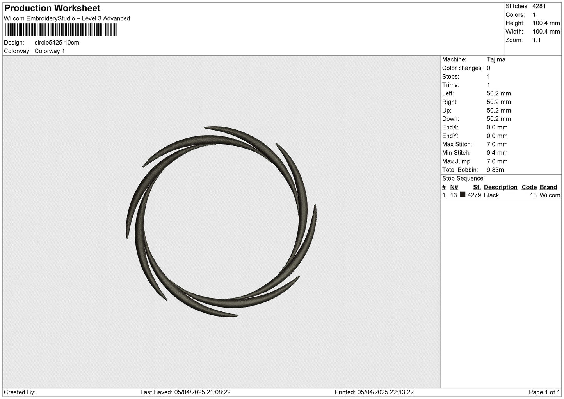The height and width of the screenshot is (399, 564).
Task: Click the Stops row label
Action: pos(451,77)
